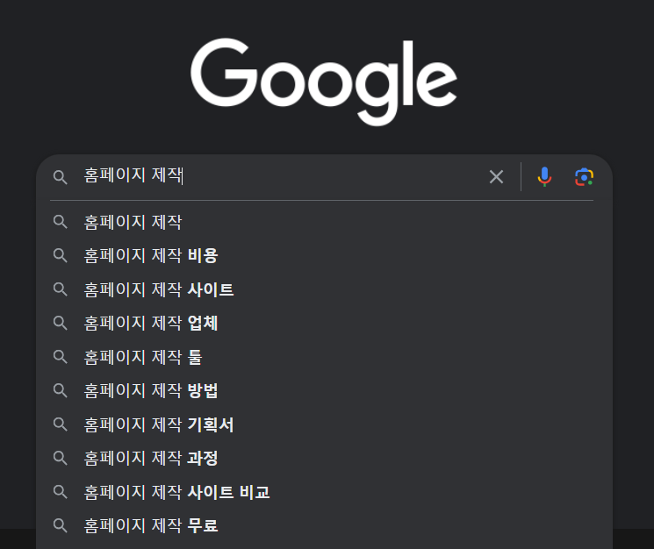
Task: Click the magnifier icon beside 홈페이지 제작 과정
Action: [x=60, y=458]
